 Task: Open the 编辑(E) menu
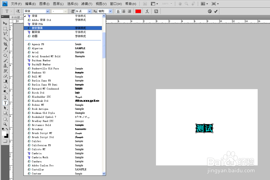coord(30,4)
